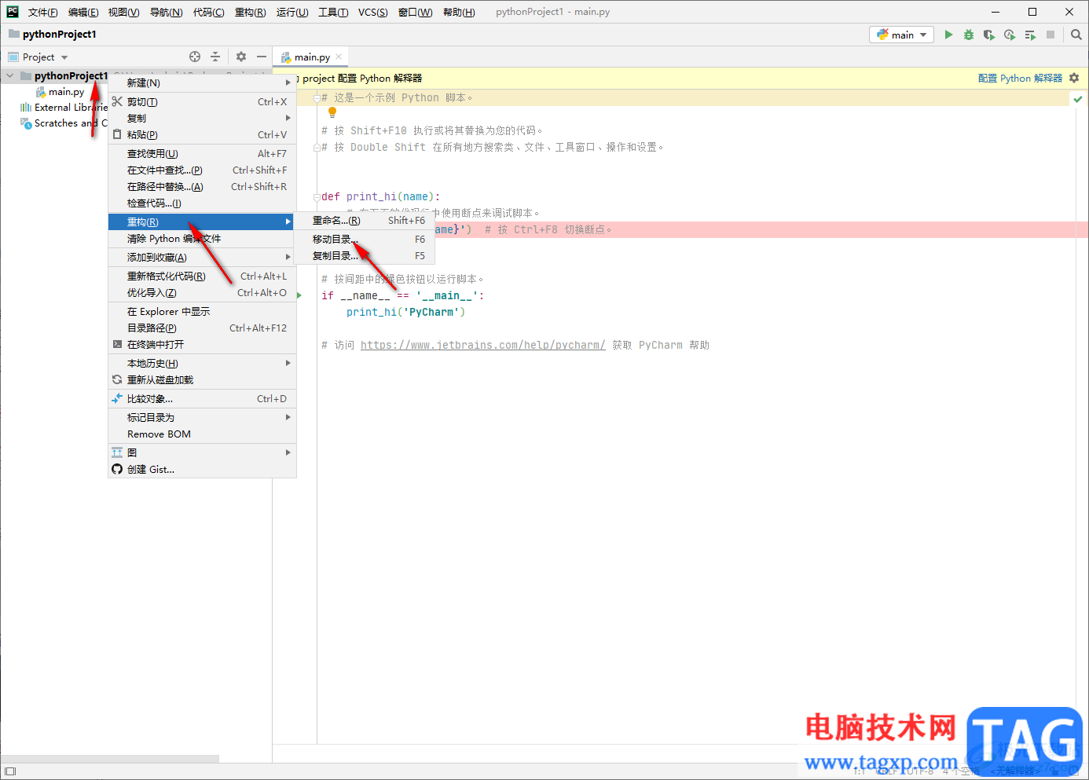
Task: Collapse all in Project panel toolbar
Action: (215, 57)
